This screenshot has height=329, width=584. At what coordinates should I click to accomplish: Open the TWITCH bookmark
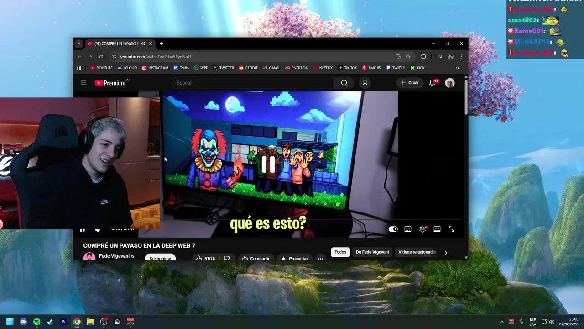[x=396, y=68]
